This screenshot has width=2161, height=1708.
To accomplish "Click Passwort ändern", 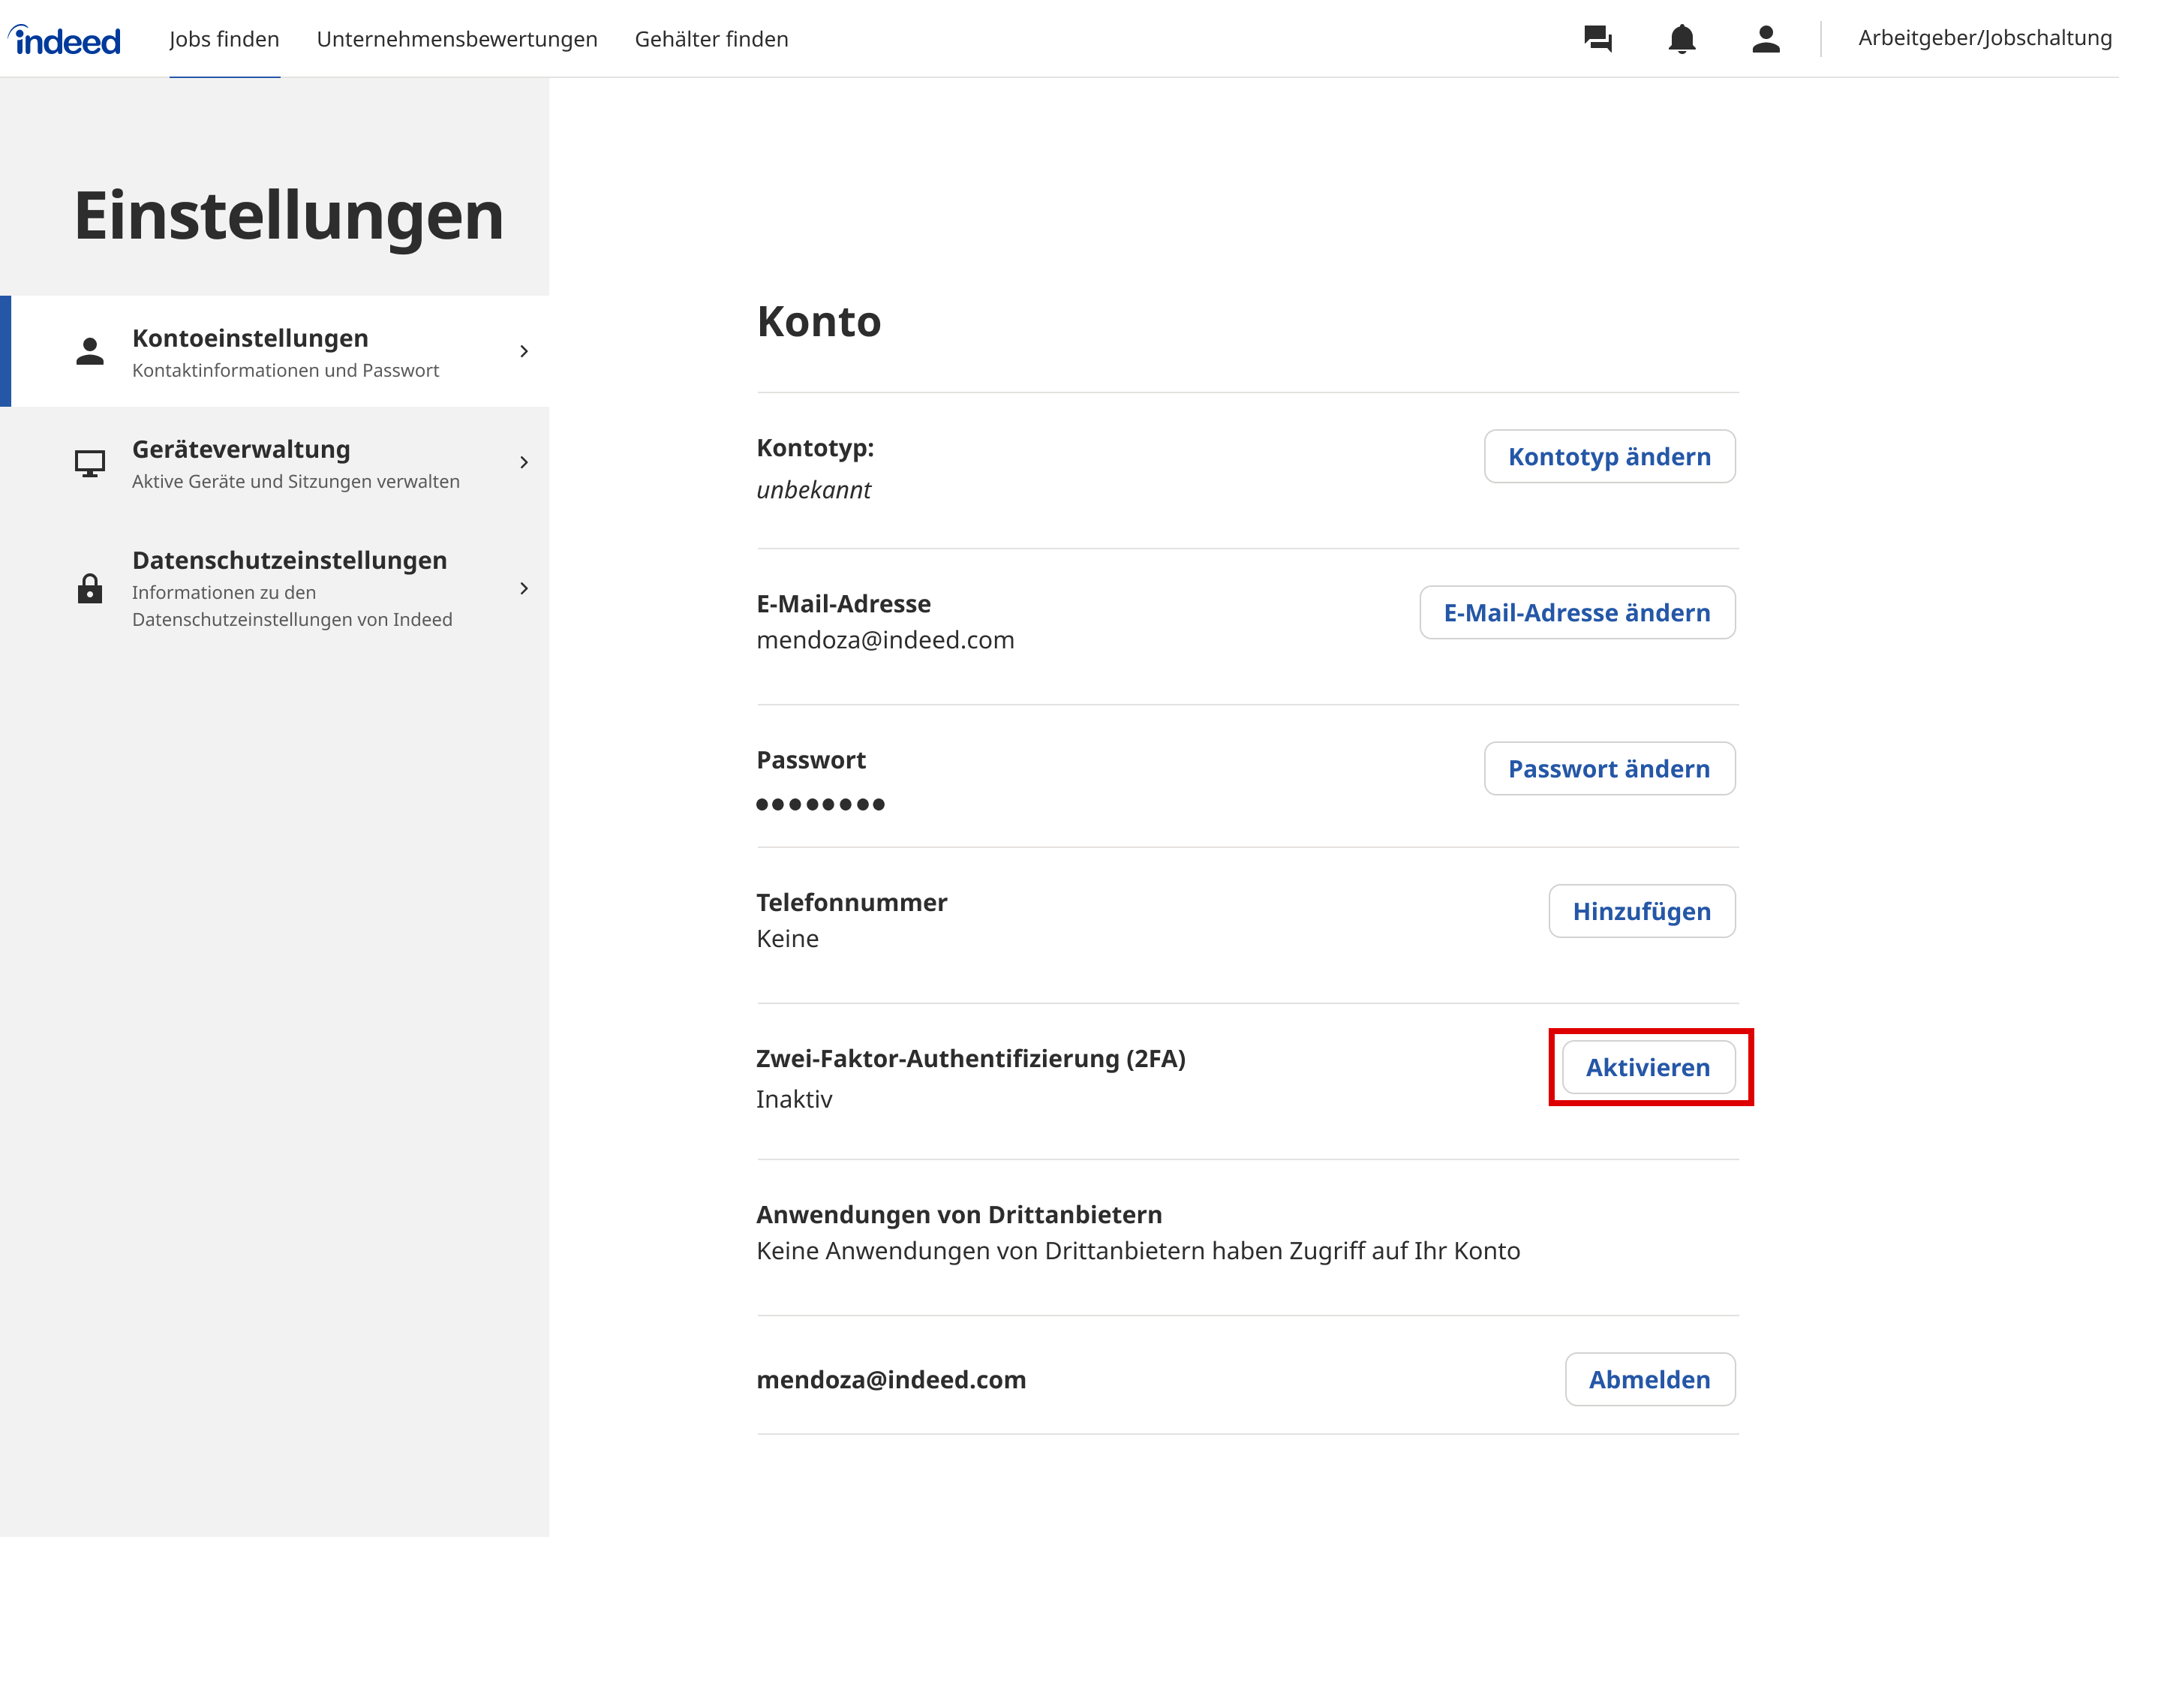I will point(1609,768).
